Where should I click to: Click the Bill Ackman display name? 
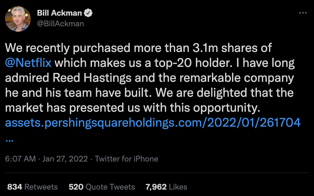click(x=60, y=13)
